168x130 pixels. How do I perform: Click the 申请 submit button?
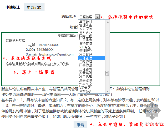click(80, 124)
